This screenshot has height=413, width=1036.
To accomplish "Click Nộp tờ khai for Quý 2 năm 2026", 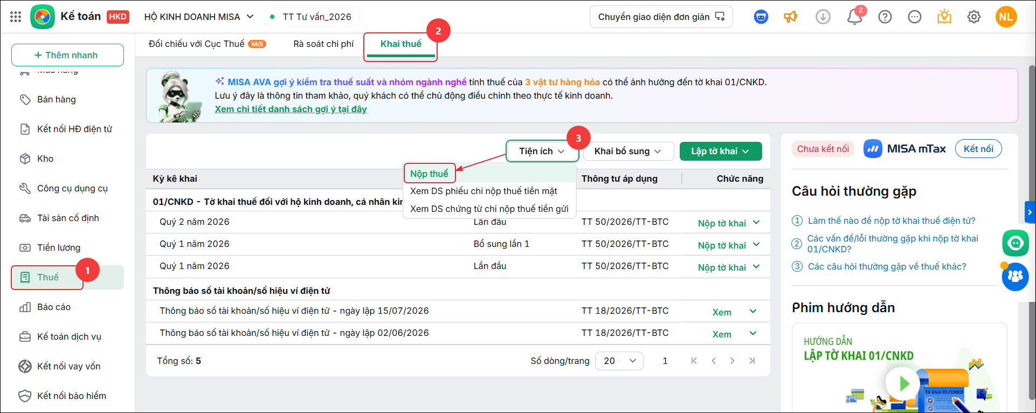I will point(722,223).
